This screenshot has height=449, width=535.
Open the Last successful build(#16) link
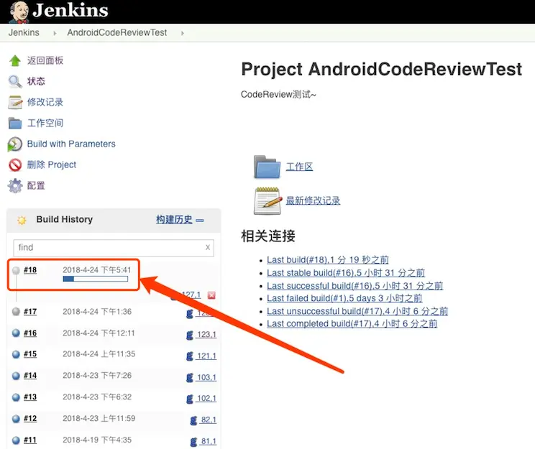click(x=355, y=286)
